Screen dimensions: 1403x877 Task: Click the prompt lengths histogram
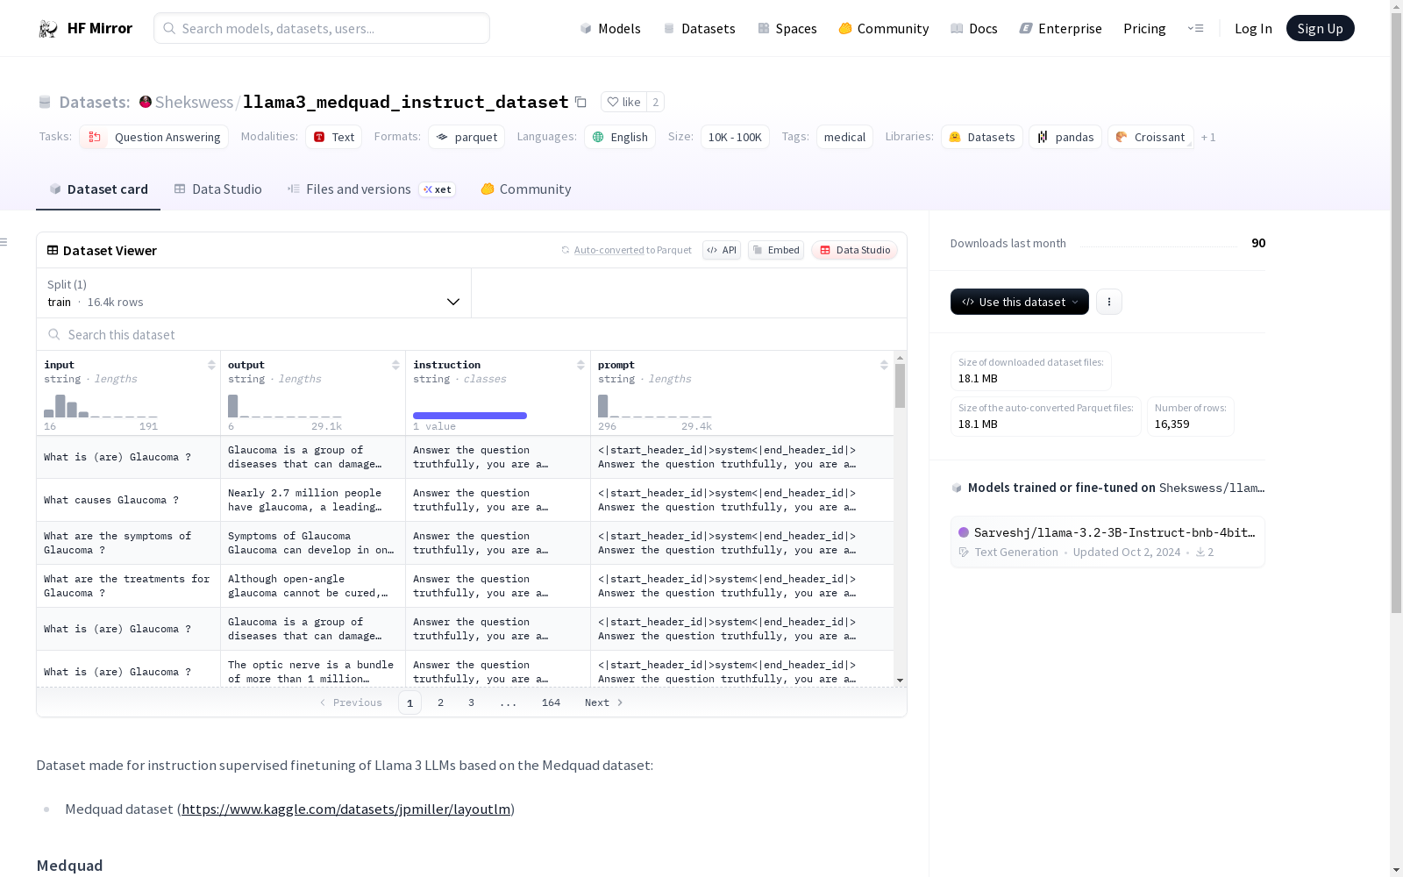(x=655, y=406)
